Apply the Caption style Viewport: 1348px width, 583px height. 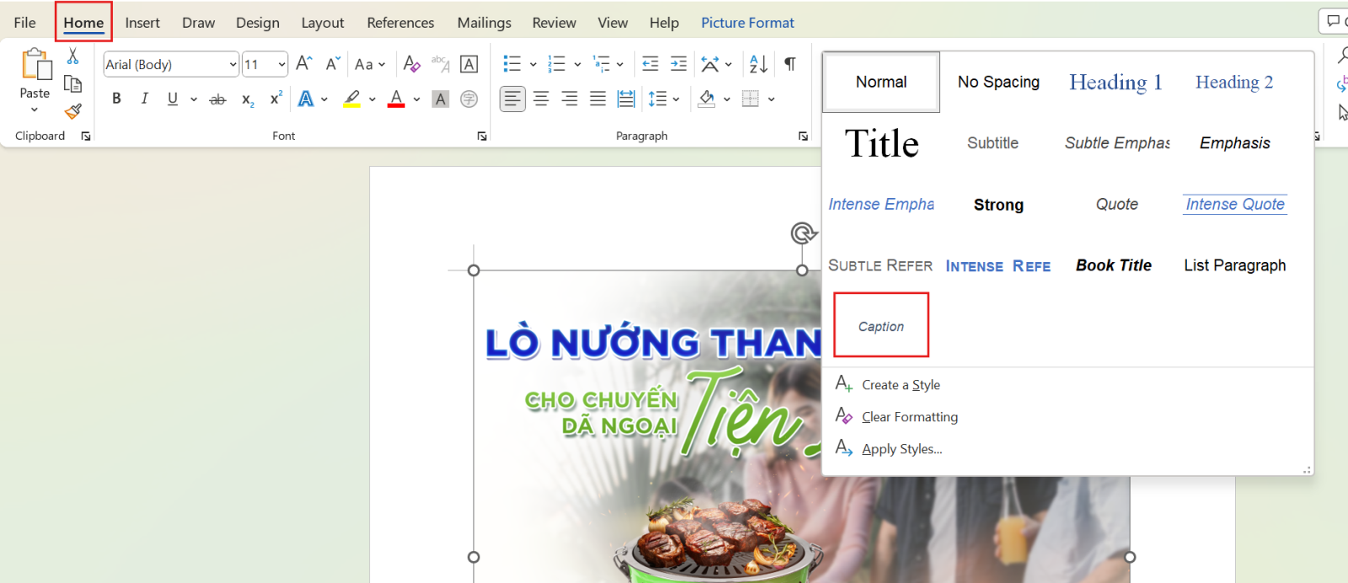coord(881,326)
